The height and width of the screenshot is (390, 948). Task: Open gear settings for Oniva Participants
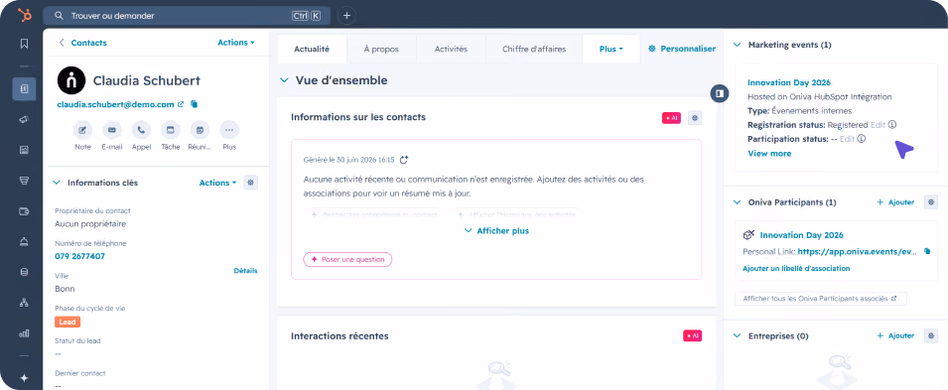(931, 202)
